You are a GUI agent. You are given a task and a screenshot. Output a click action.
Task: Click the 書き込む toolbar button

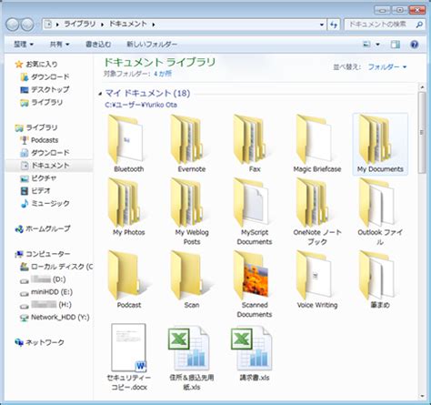coord(98,45)
